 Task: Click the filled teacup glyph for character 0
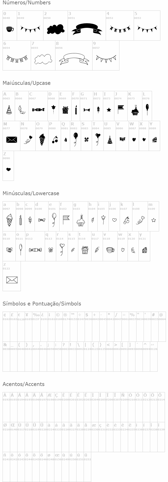[x=10, y=29]
